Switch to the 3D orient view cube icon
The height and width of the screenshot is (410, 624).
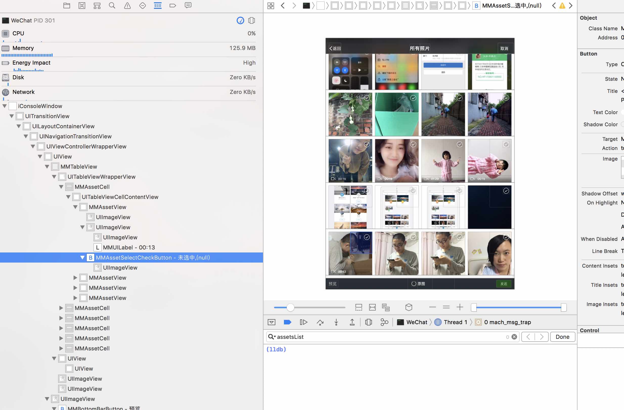click(x=409, y=307)
